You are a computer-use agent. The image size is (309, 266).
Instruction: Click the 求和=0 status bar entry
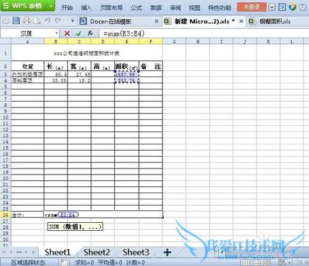(x=85, y=262)
